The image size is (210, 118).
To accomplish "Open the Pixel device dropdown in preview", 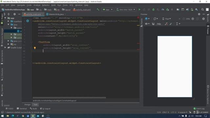I will coord(166,19).
